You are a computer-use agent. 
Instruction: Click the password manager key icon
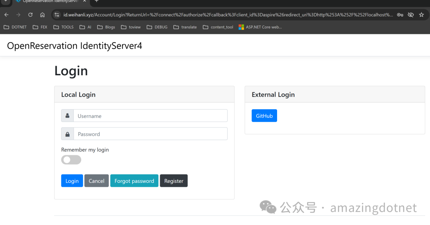click(400, 15)
